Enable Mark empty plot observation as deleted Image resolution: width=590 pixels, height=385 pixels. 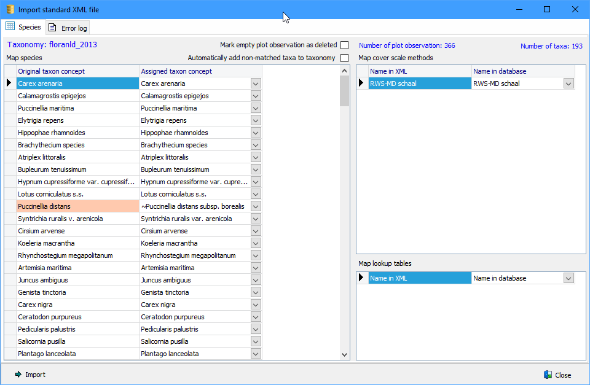coord(344,45)
